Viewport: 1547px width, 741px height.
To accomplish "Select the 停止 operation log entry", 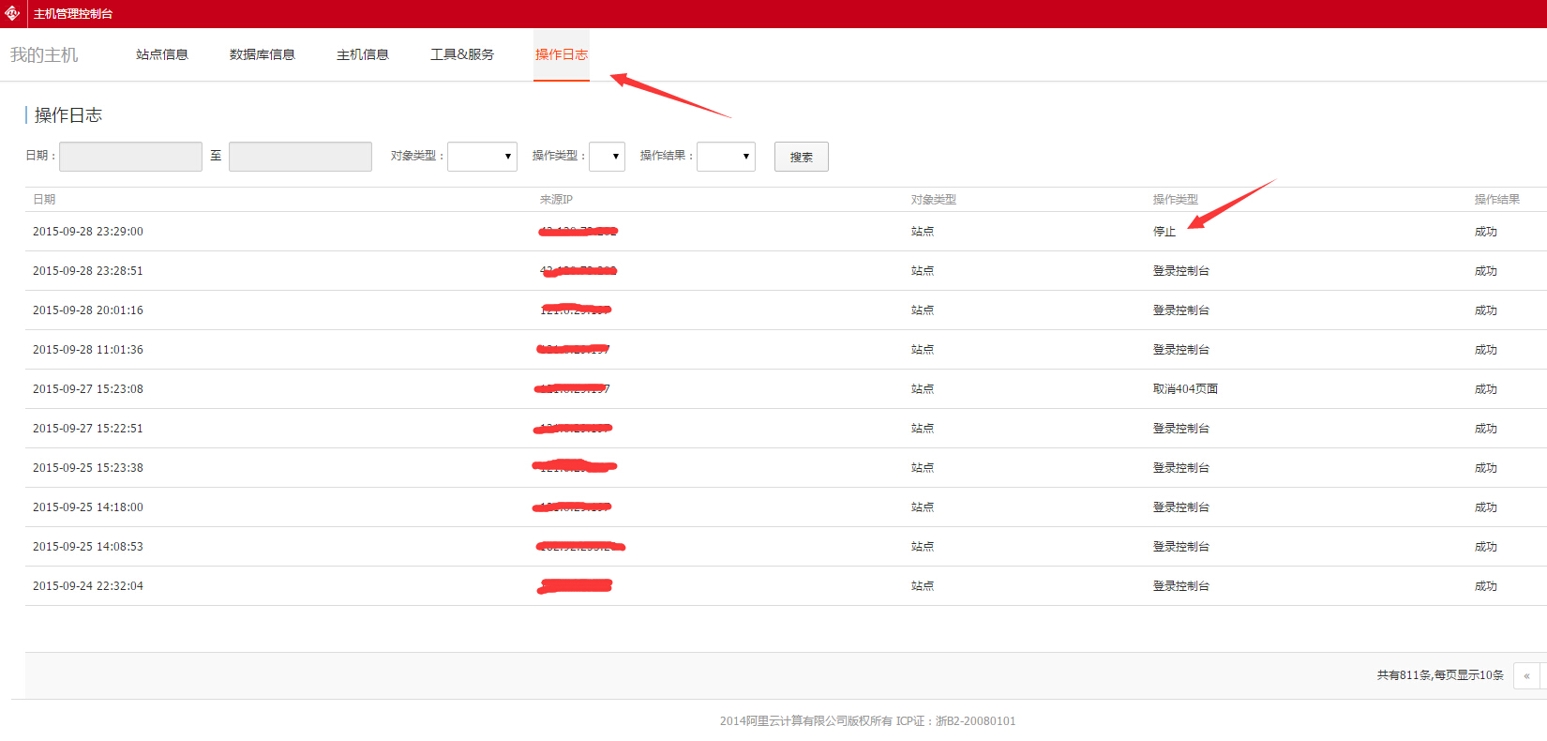I will pos(1164,232).
